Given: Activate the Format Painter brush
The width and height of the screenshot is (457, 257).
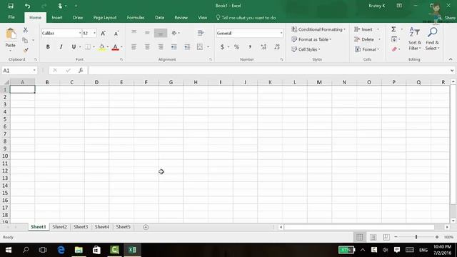Looking at the screenshot, I should 26,51.
